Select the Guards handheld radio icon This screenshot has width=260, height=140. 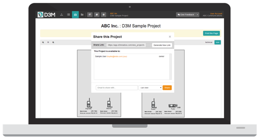[x=153, y=103]
